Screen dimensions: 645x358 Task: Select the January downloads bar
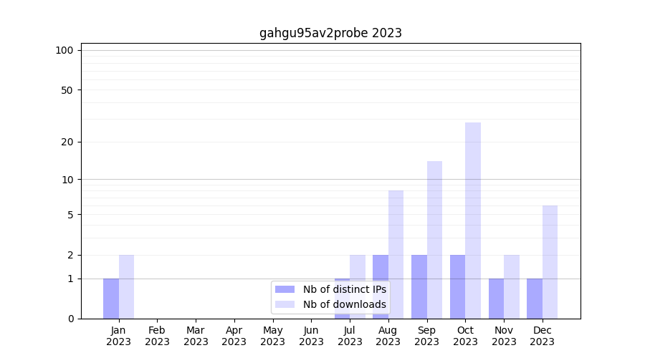pos(126,286)
